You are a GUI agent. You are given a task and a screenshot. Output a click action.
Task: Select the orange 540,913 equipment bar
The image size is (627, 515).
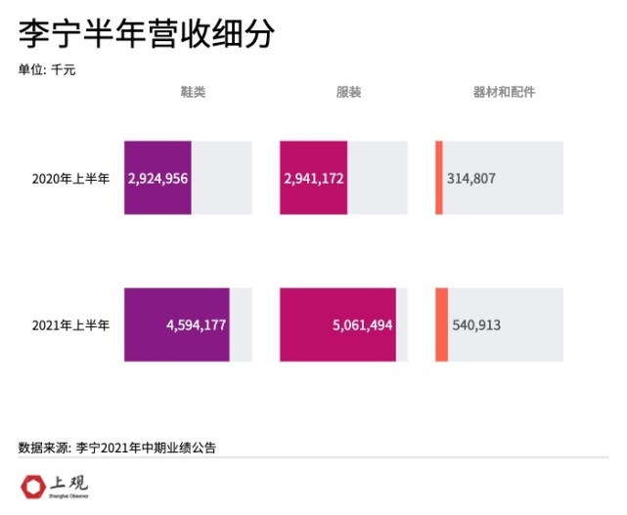pos(441,324)
